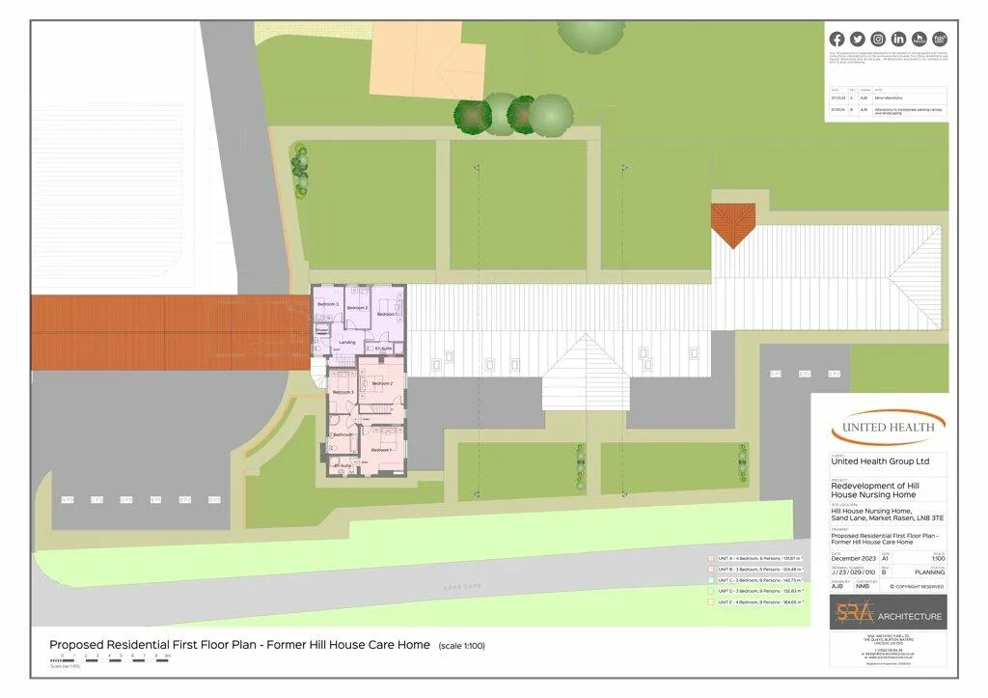Click the Facebook icon in the title block
Image resolution: width=988 pixels, height=698 pixels.
tap(837, 39)
